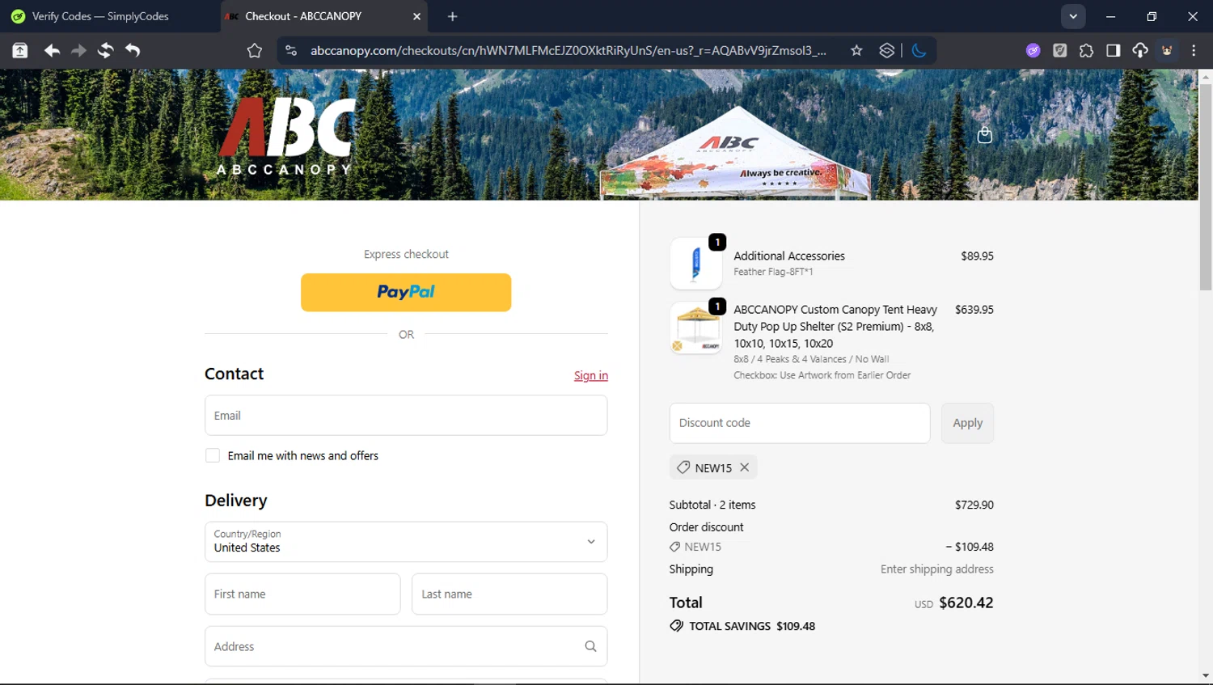Open the browser three-dot menu
The width and height of the screenshot is (1213, 685).
point(1194,50)
